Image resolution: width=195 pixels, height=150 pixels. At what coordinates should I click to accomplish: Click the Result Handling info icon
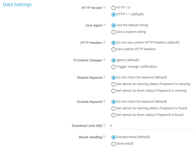pyautogui.click(x=105, y=137)
